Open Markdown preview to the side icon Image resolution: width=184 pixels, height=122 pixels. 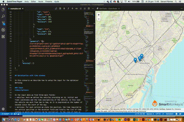click(x=56, y=9)
